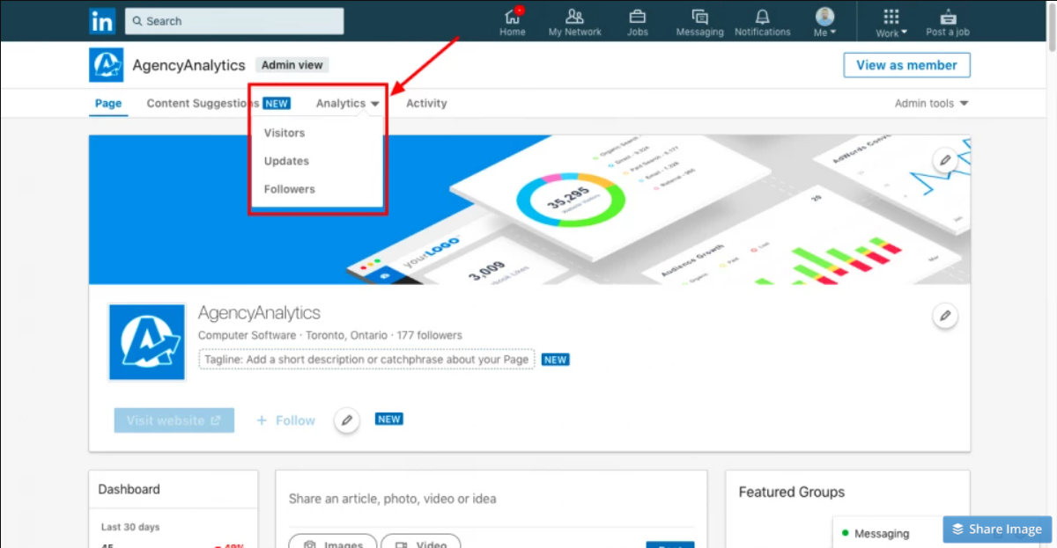Open the Me profile menu

point(825,22)
